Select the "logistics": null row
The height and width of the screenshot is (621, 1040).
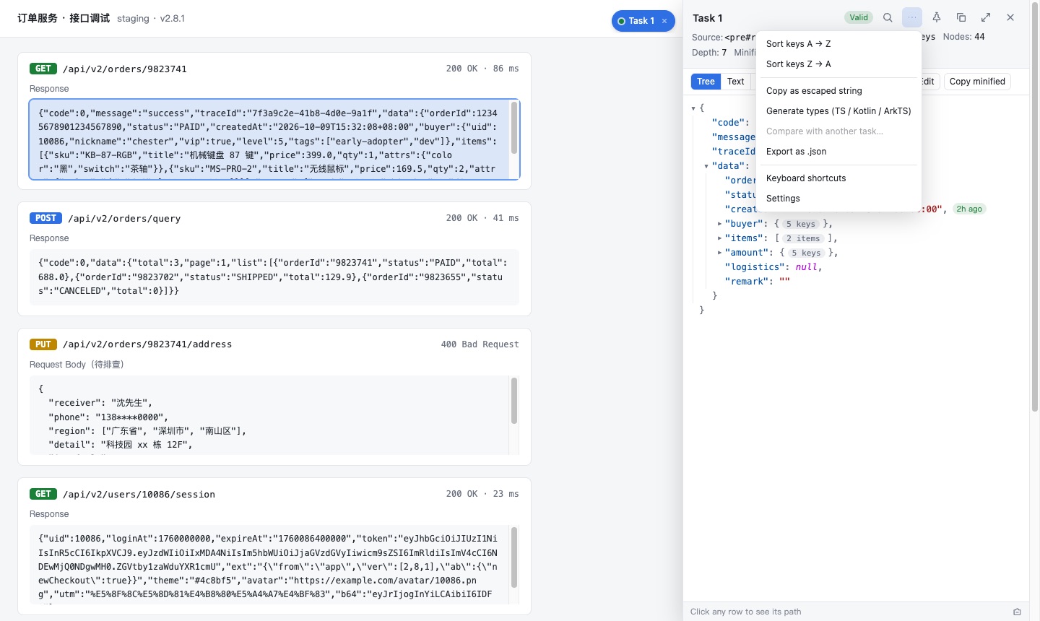click(857, 267)
